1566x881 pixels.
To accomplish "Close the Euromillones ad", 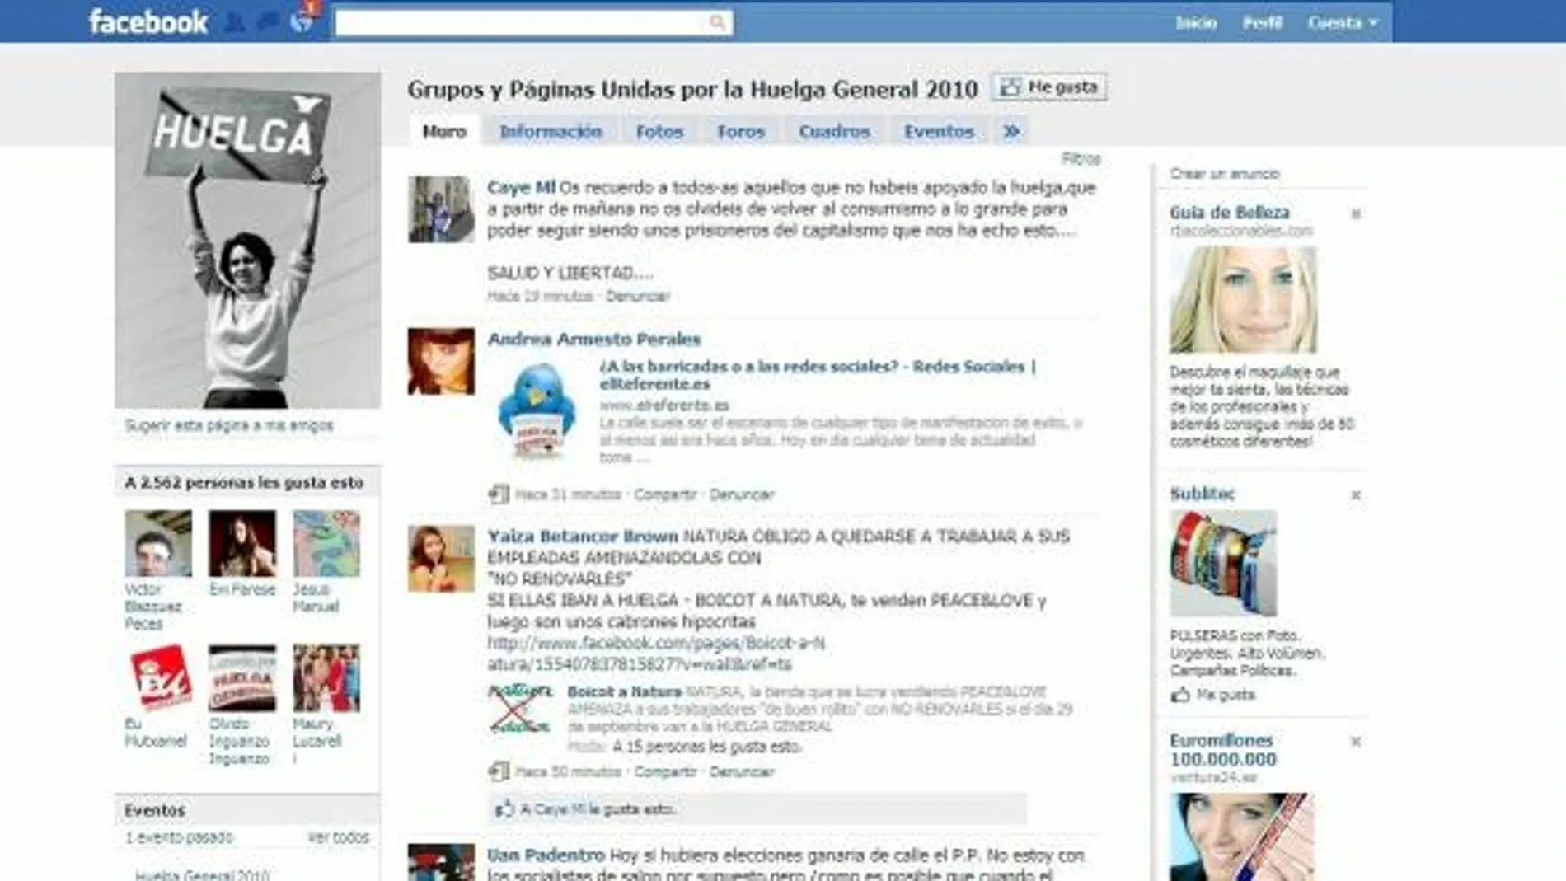I will (x=1356, y=742).
